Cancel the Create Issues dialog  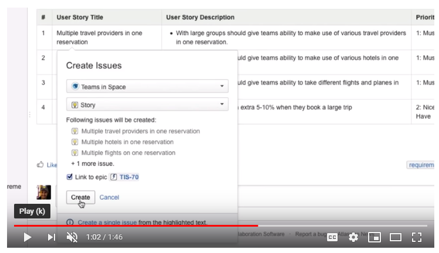click(109, 197)
